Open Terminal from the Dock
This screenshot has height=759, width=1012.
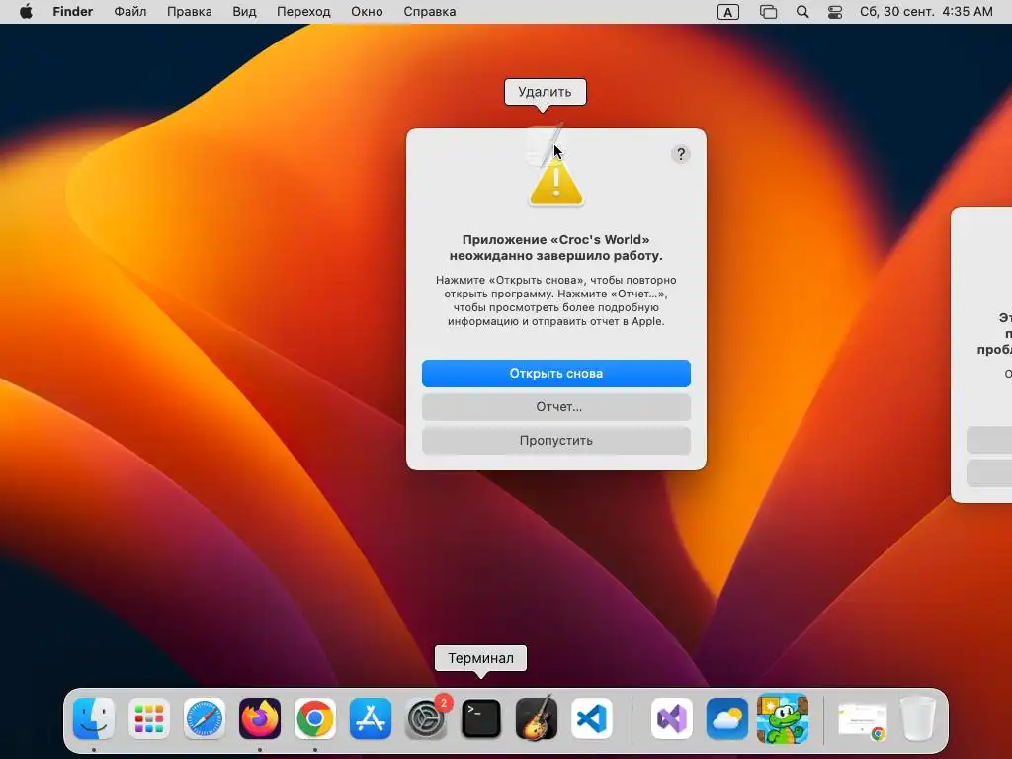(x=481, y=718)
